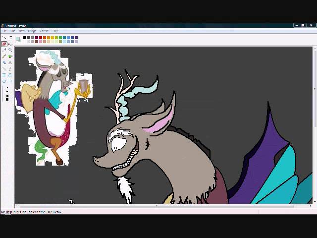Image resolution: width=317 pixels, height=238 pixels.
Task: Click the foreground/background color indicator box
Action: click(18, 39)
